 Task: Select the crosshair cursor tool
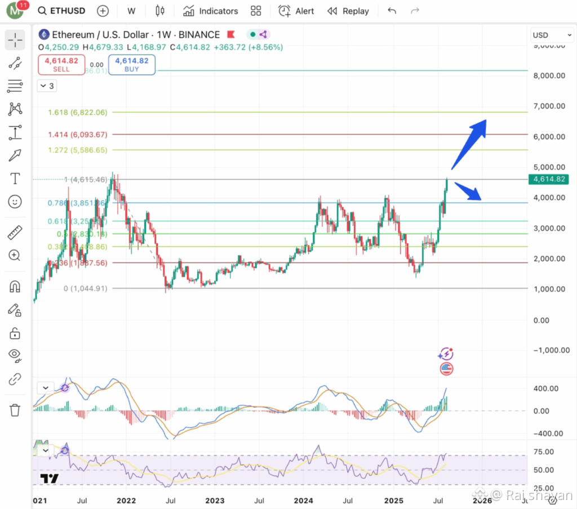(15, 40)
